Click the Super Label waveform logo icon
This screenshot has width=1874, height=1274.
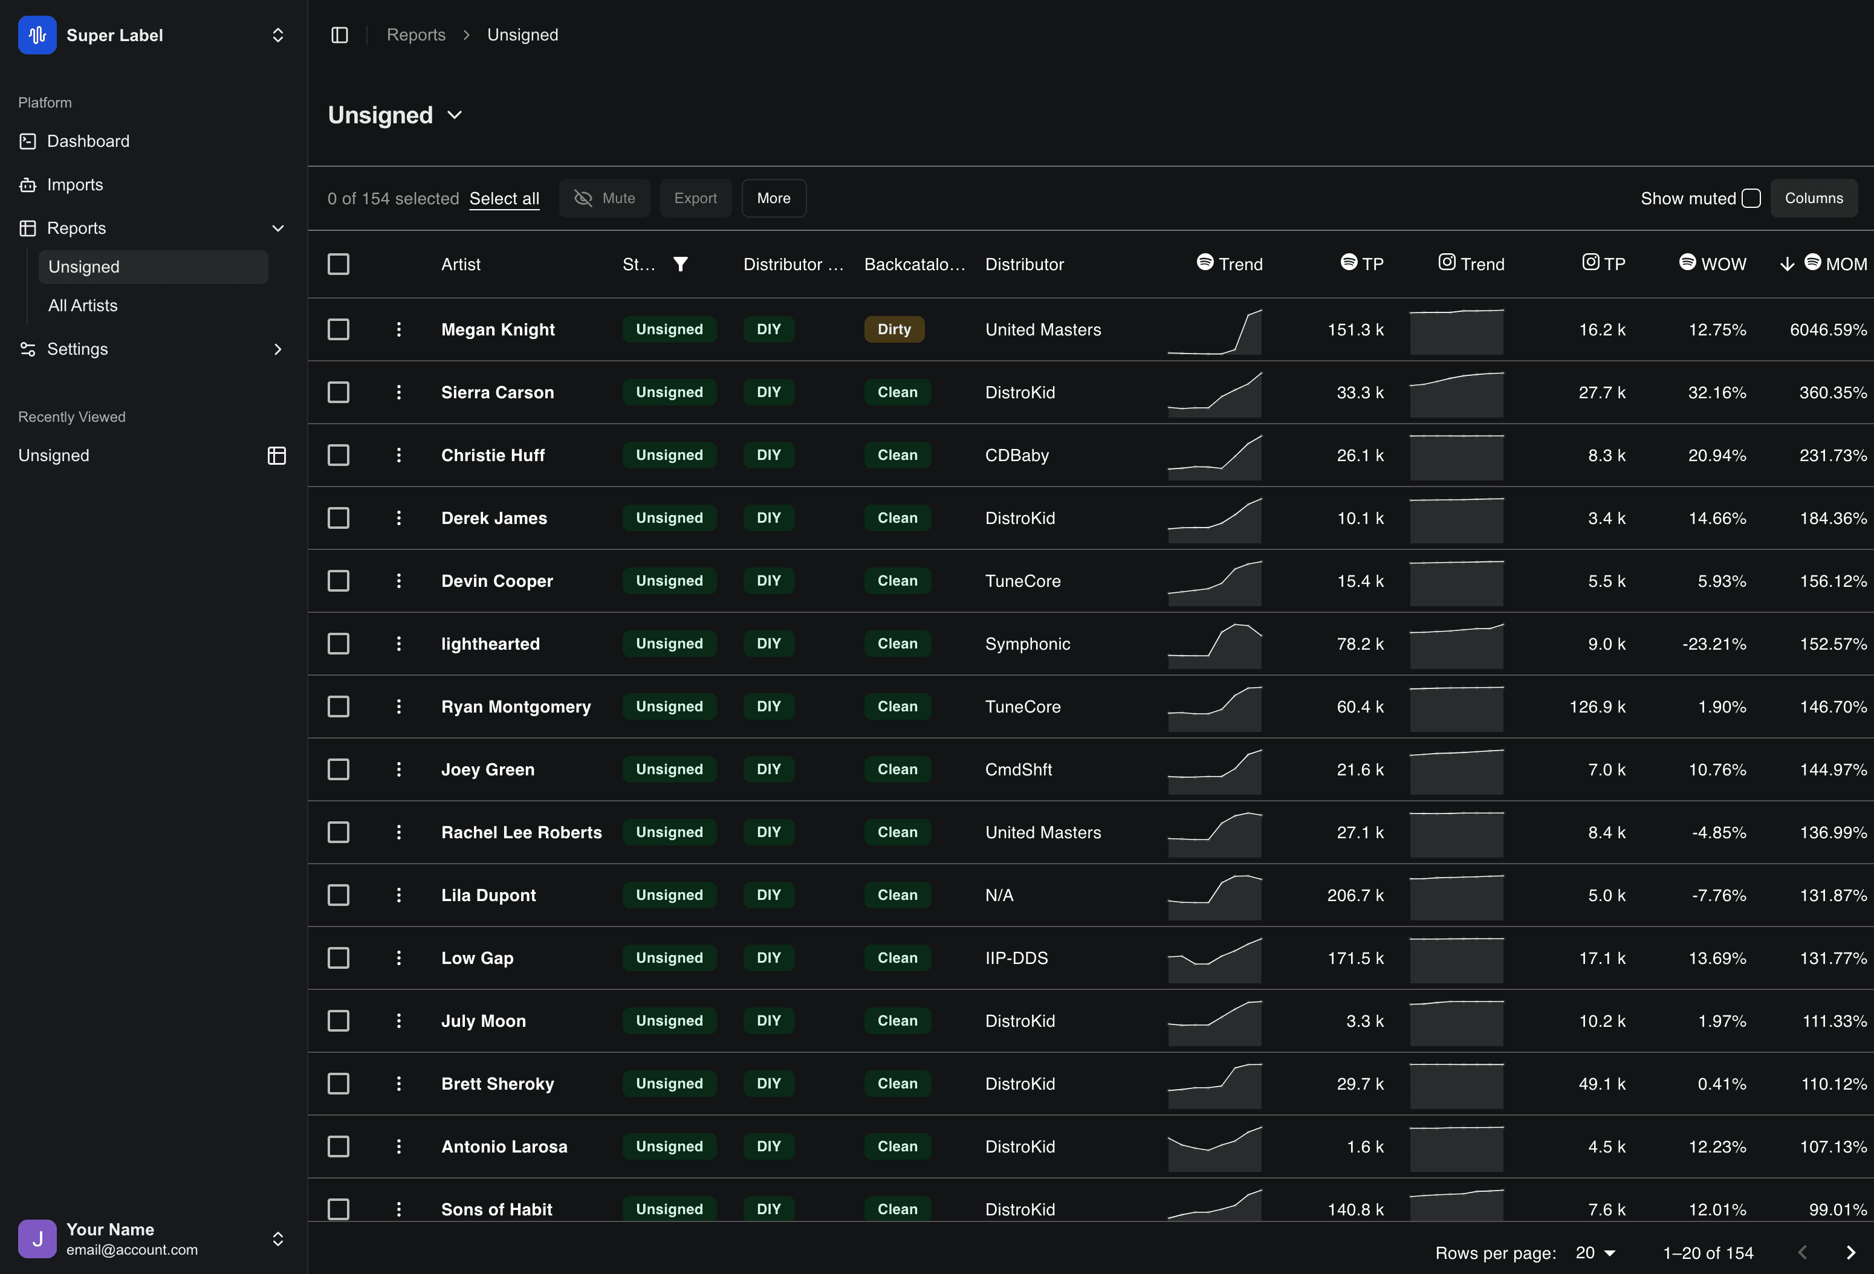coord(37,34)
